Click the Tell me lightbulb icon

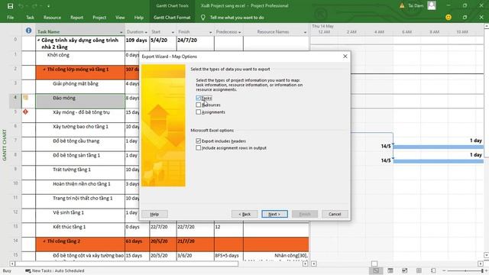[203, 18]
